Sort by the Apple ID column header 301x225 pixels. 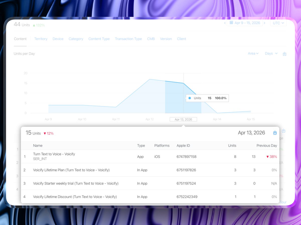[x=183, y=145]
